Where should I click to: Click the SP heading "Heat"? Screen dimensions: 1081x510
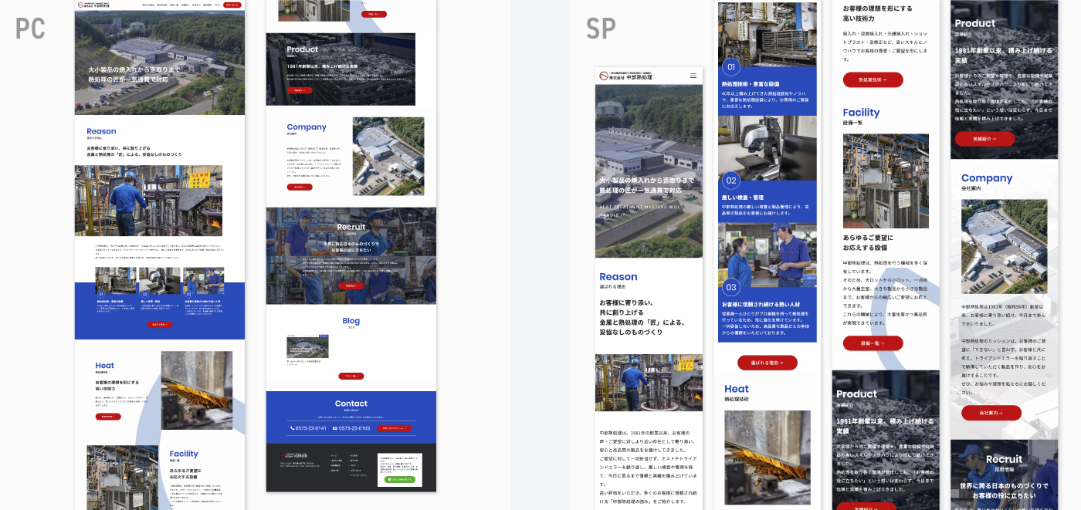[737, 389]
